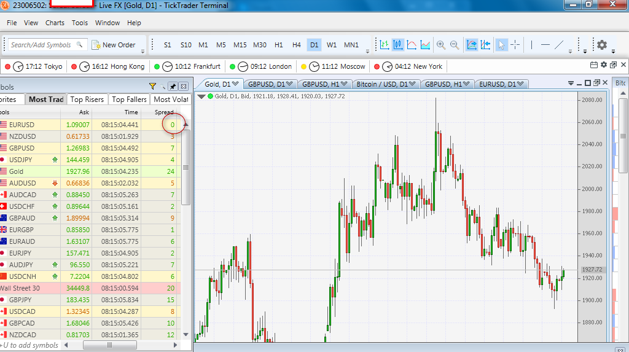Select the H4 timeframe button

tap(297, 45)
